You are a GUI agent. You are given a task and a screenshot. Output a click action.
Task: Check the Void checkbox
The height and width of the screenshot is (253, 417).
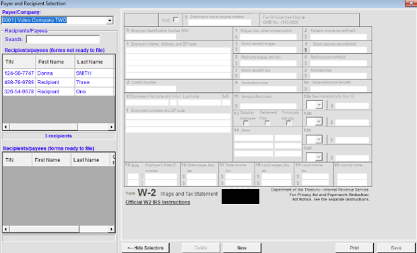pyautogui.click(x=176, y=20)
